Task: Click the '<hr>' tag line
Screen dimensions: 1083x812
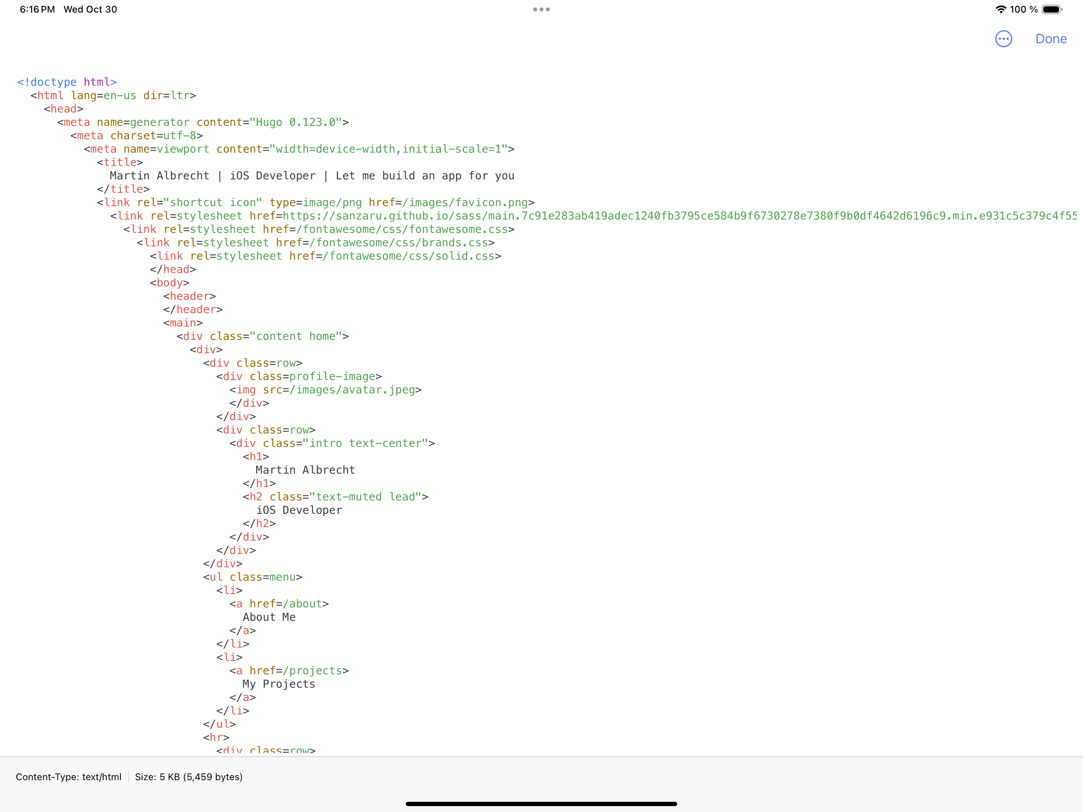Action: click(x=216, y=737)
